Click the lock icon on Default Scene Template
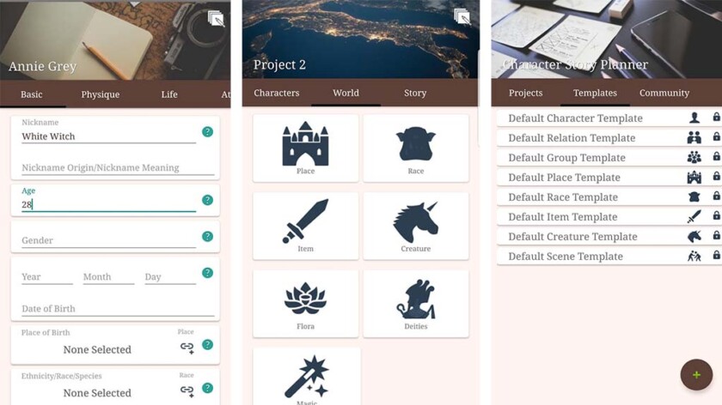The image size is (722, 405). (716, 255)
